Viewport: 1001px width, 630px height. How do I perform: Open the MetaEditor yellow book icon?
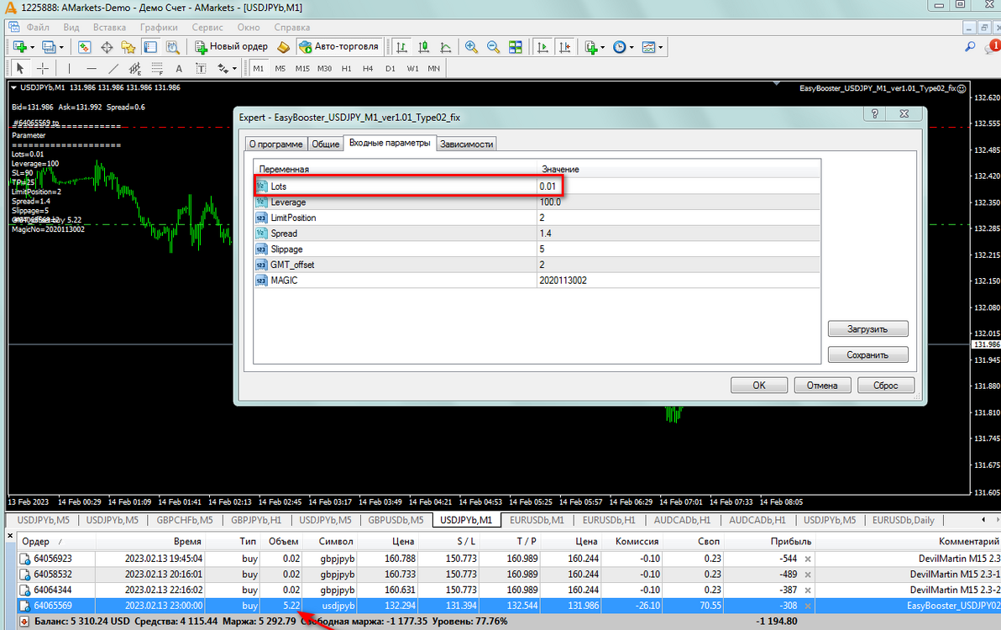[x=284, y=46]
